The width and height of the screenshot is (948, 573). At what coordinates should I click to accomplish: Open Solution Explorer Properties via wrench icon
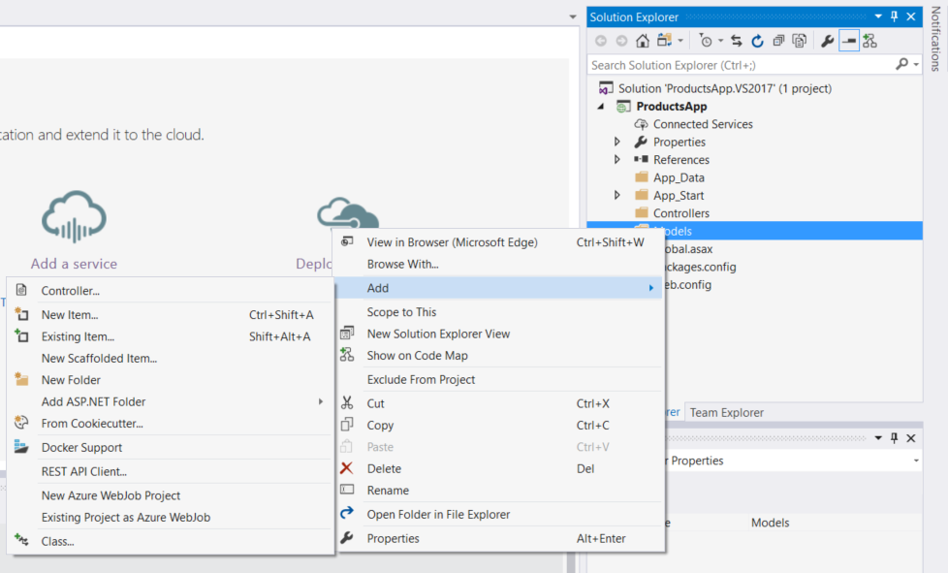pos(826,41)
